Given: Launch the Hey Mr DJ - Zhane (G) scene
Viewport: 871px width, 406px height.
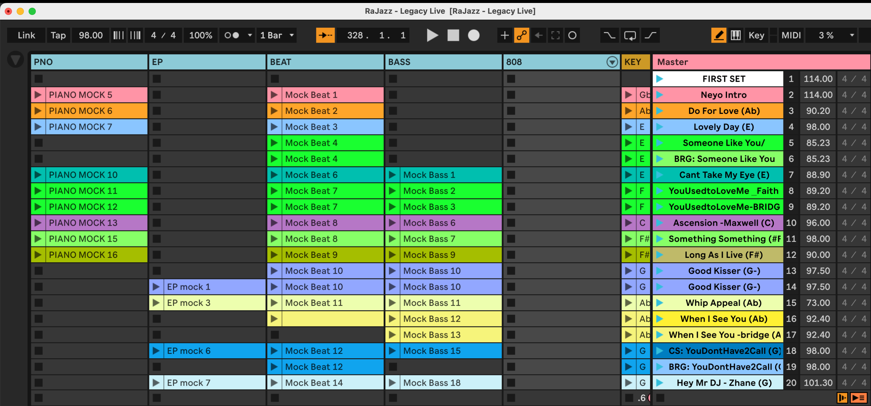Looking at the screenshot, I should coord(659,383).
